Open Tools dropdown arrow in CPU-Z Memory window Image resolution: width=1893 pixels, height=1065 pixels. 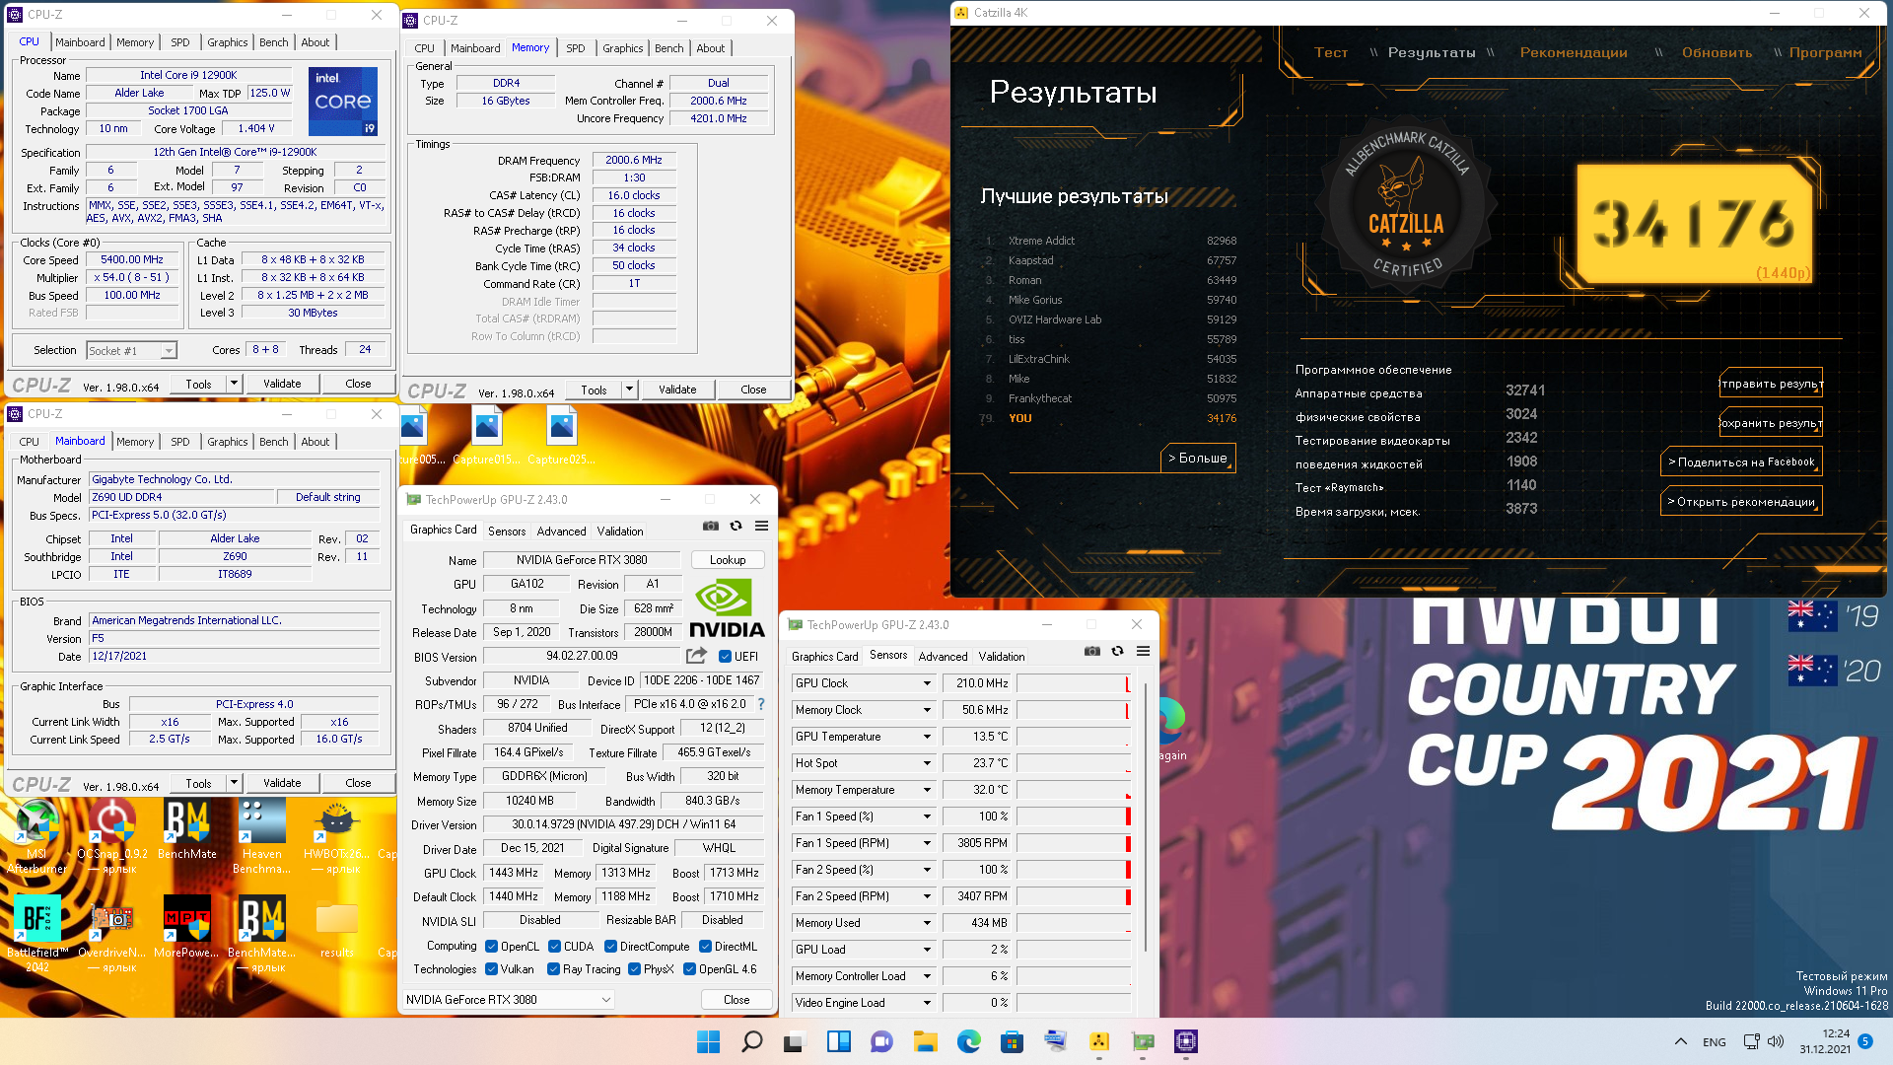(x=629, y=390)
